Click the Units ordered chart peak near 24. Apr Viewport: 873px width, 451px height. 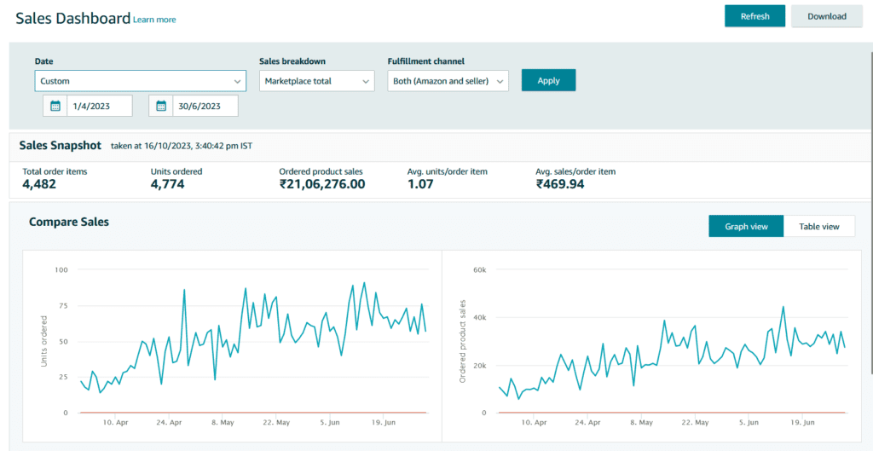coord(184,290)
